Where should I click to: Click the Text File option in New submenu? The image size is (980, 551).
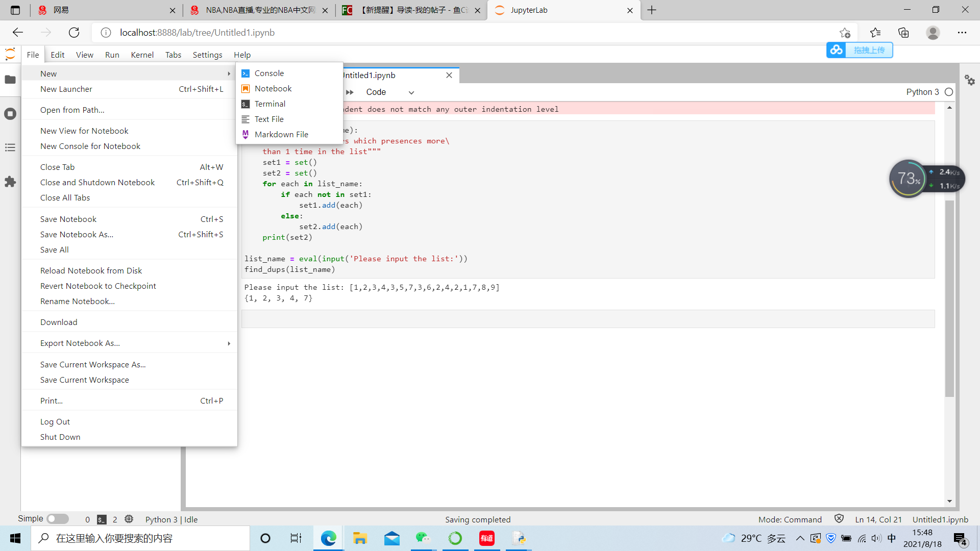coord(268,119)
